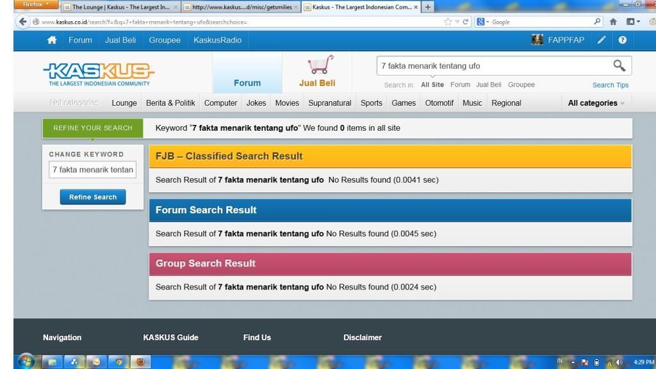Search in Groupee option

click(x=521, y=85)
